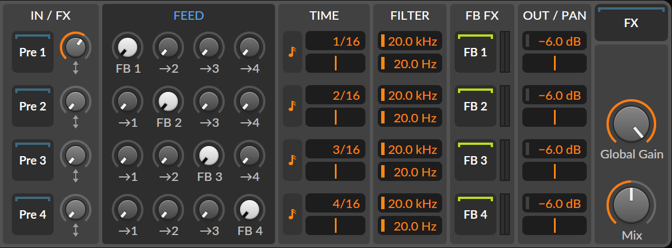Click row three's →4 cross-feed knob
Image resolution: width=672 pixels, height=248 pixels.
point(250,155)
